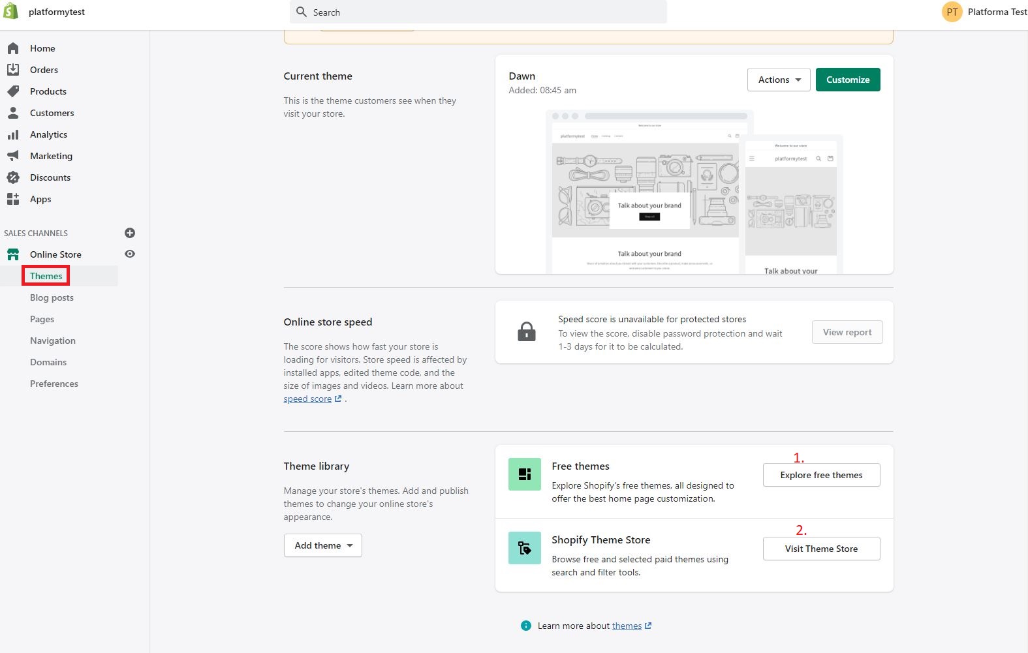Click the Home house icon
The height and width of the screenshot is (653, 1028).
coord(13,48)
